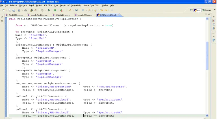Open the Window menu
Image resolution: width=217 pixels, height=120 pixels.
tap(105, 5)
